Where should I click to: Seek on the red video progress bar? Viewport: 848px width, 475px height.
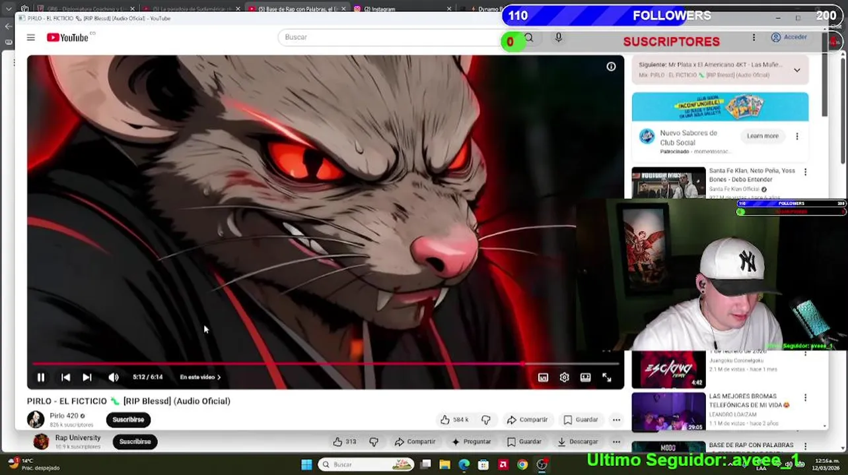coord(325,364)
